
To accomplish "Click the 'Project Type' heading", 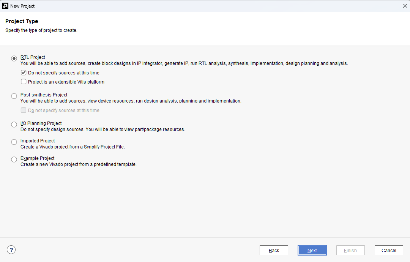I will pyautogui.click(x=22, y=21).
